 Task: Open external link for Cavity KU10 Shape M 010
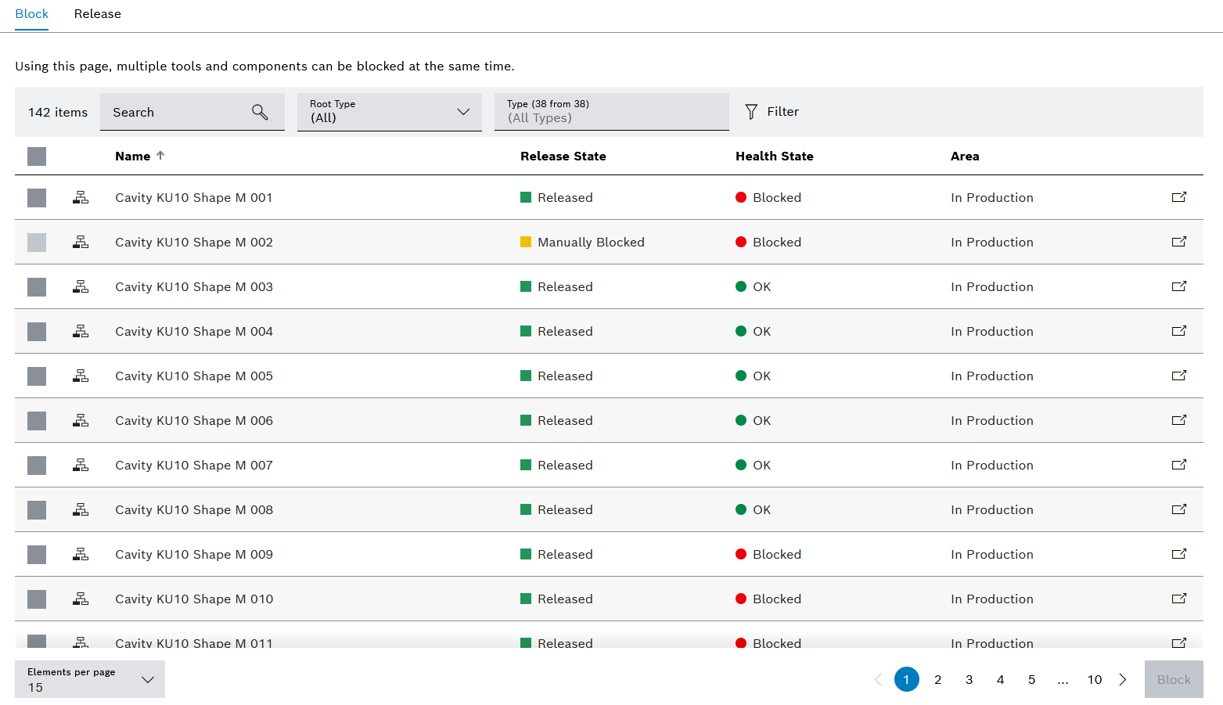tap(1178, 599)
